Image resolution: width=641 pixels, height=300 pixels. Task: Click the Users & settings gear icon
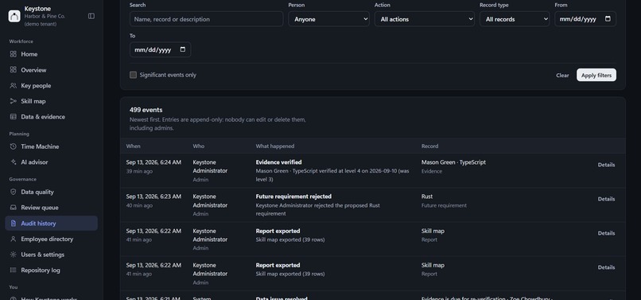[x=13, y=255]
